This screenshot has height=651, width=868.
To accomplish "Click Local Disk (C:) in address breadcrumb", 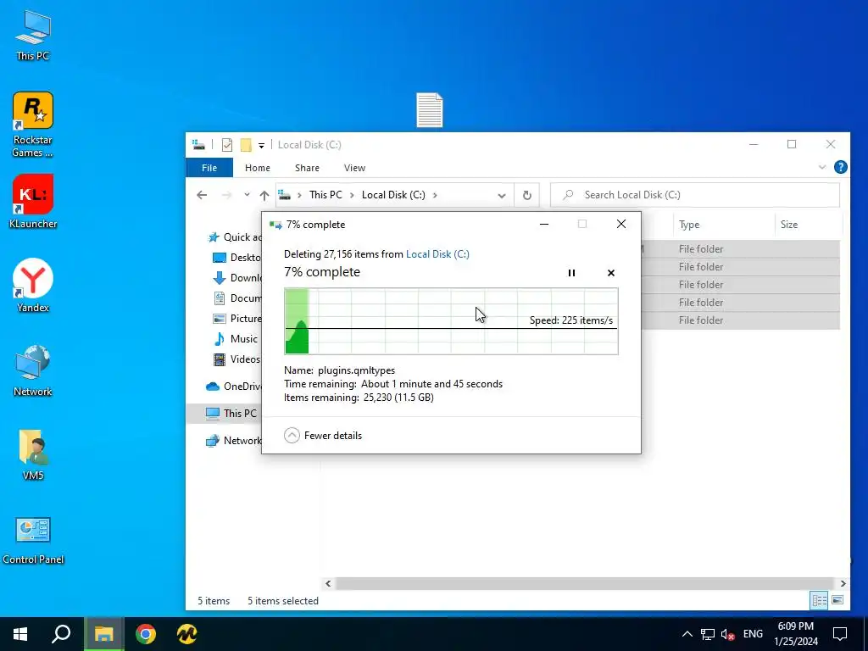I will point(393,195).
